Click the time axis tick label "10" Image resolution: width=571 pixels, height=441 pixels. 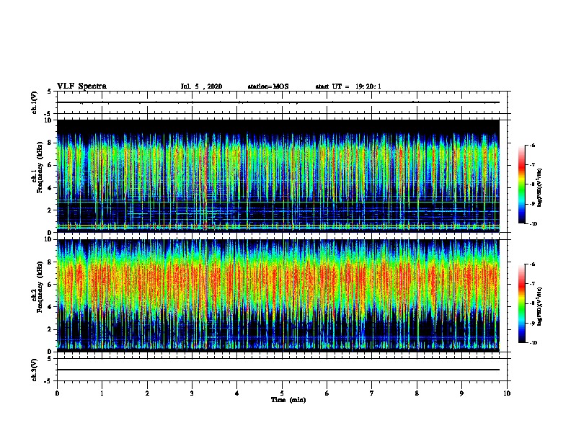(x=507, y=393)
